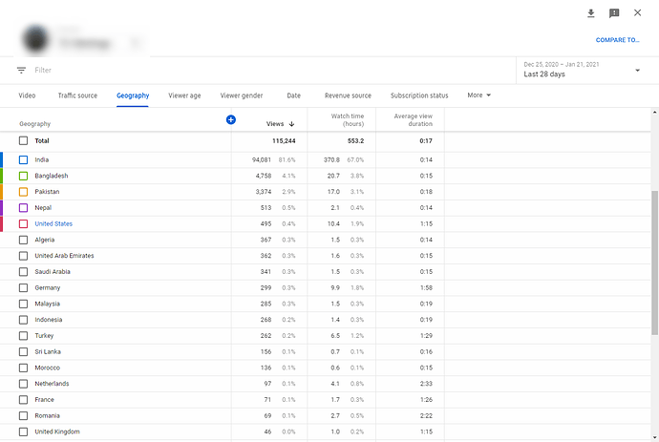
Task: Toggle the Bangladesh checkbox
Action: point(24,176)
